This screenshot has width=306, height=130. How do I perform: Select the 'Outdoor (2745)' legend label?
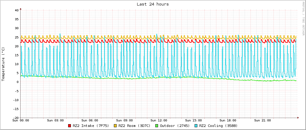coord(175,126)
